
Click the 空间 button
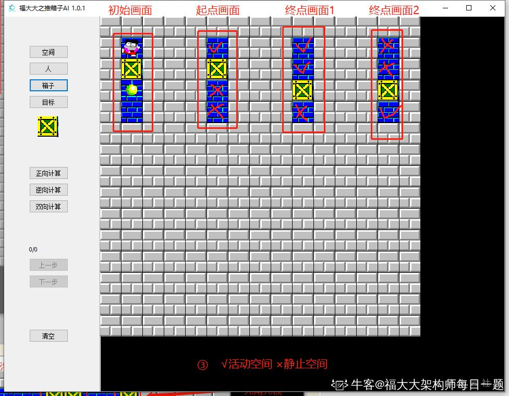point(49,52)
